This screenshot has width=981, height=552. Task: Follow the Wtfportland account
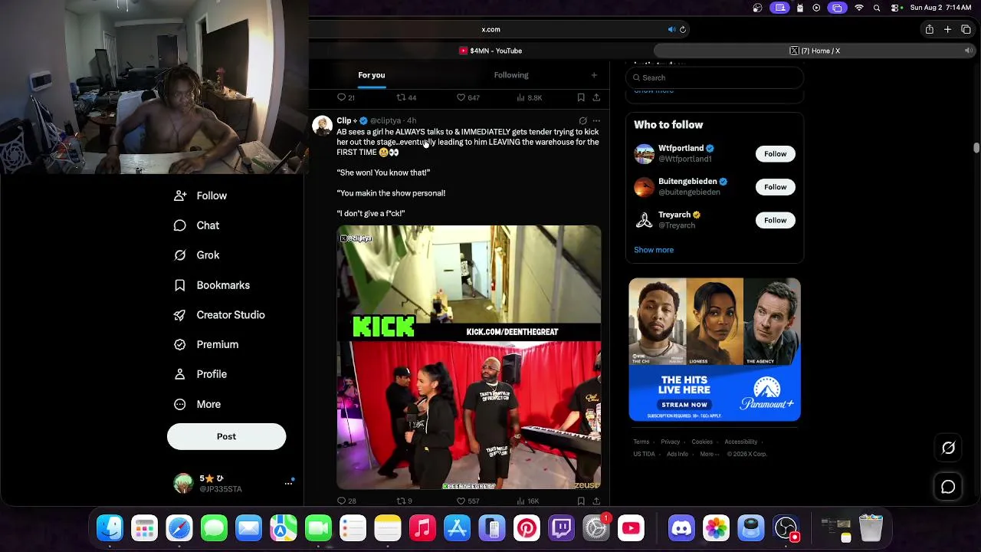point(775,154)
